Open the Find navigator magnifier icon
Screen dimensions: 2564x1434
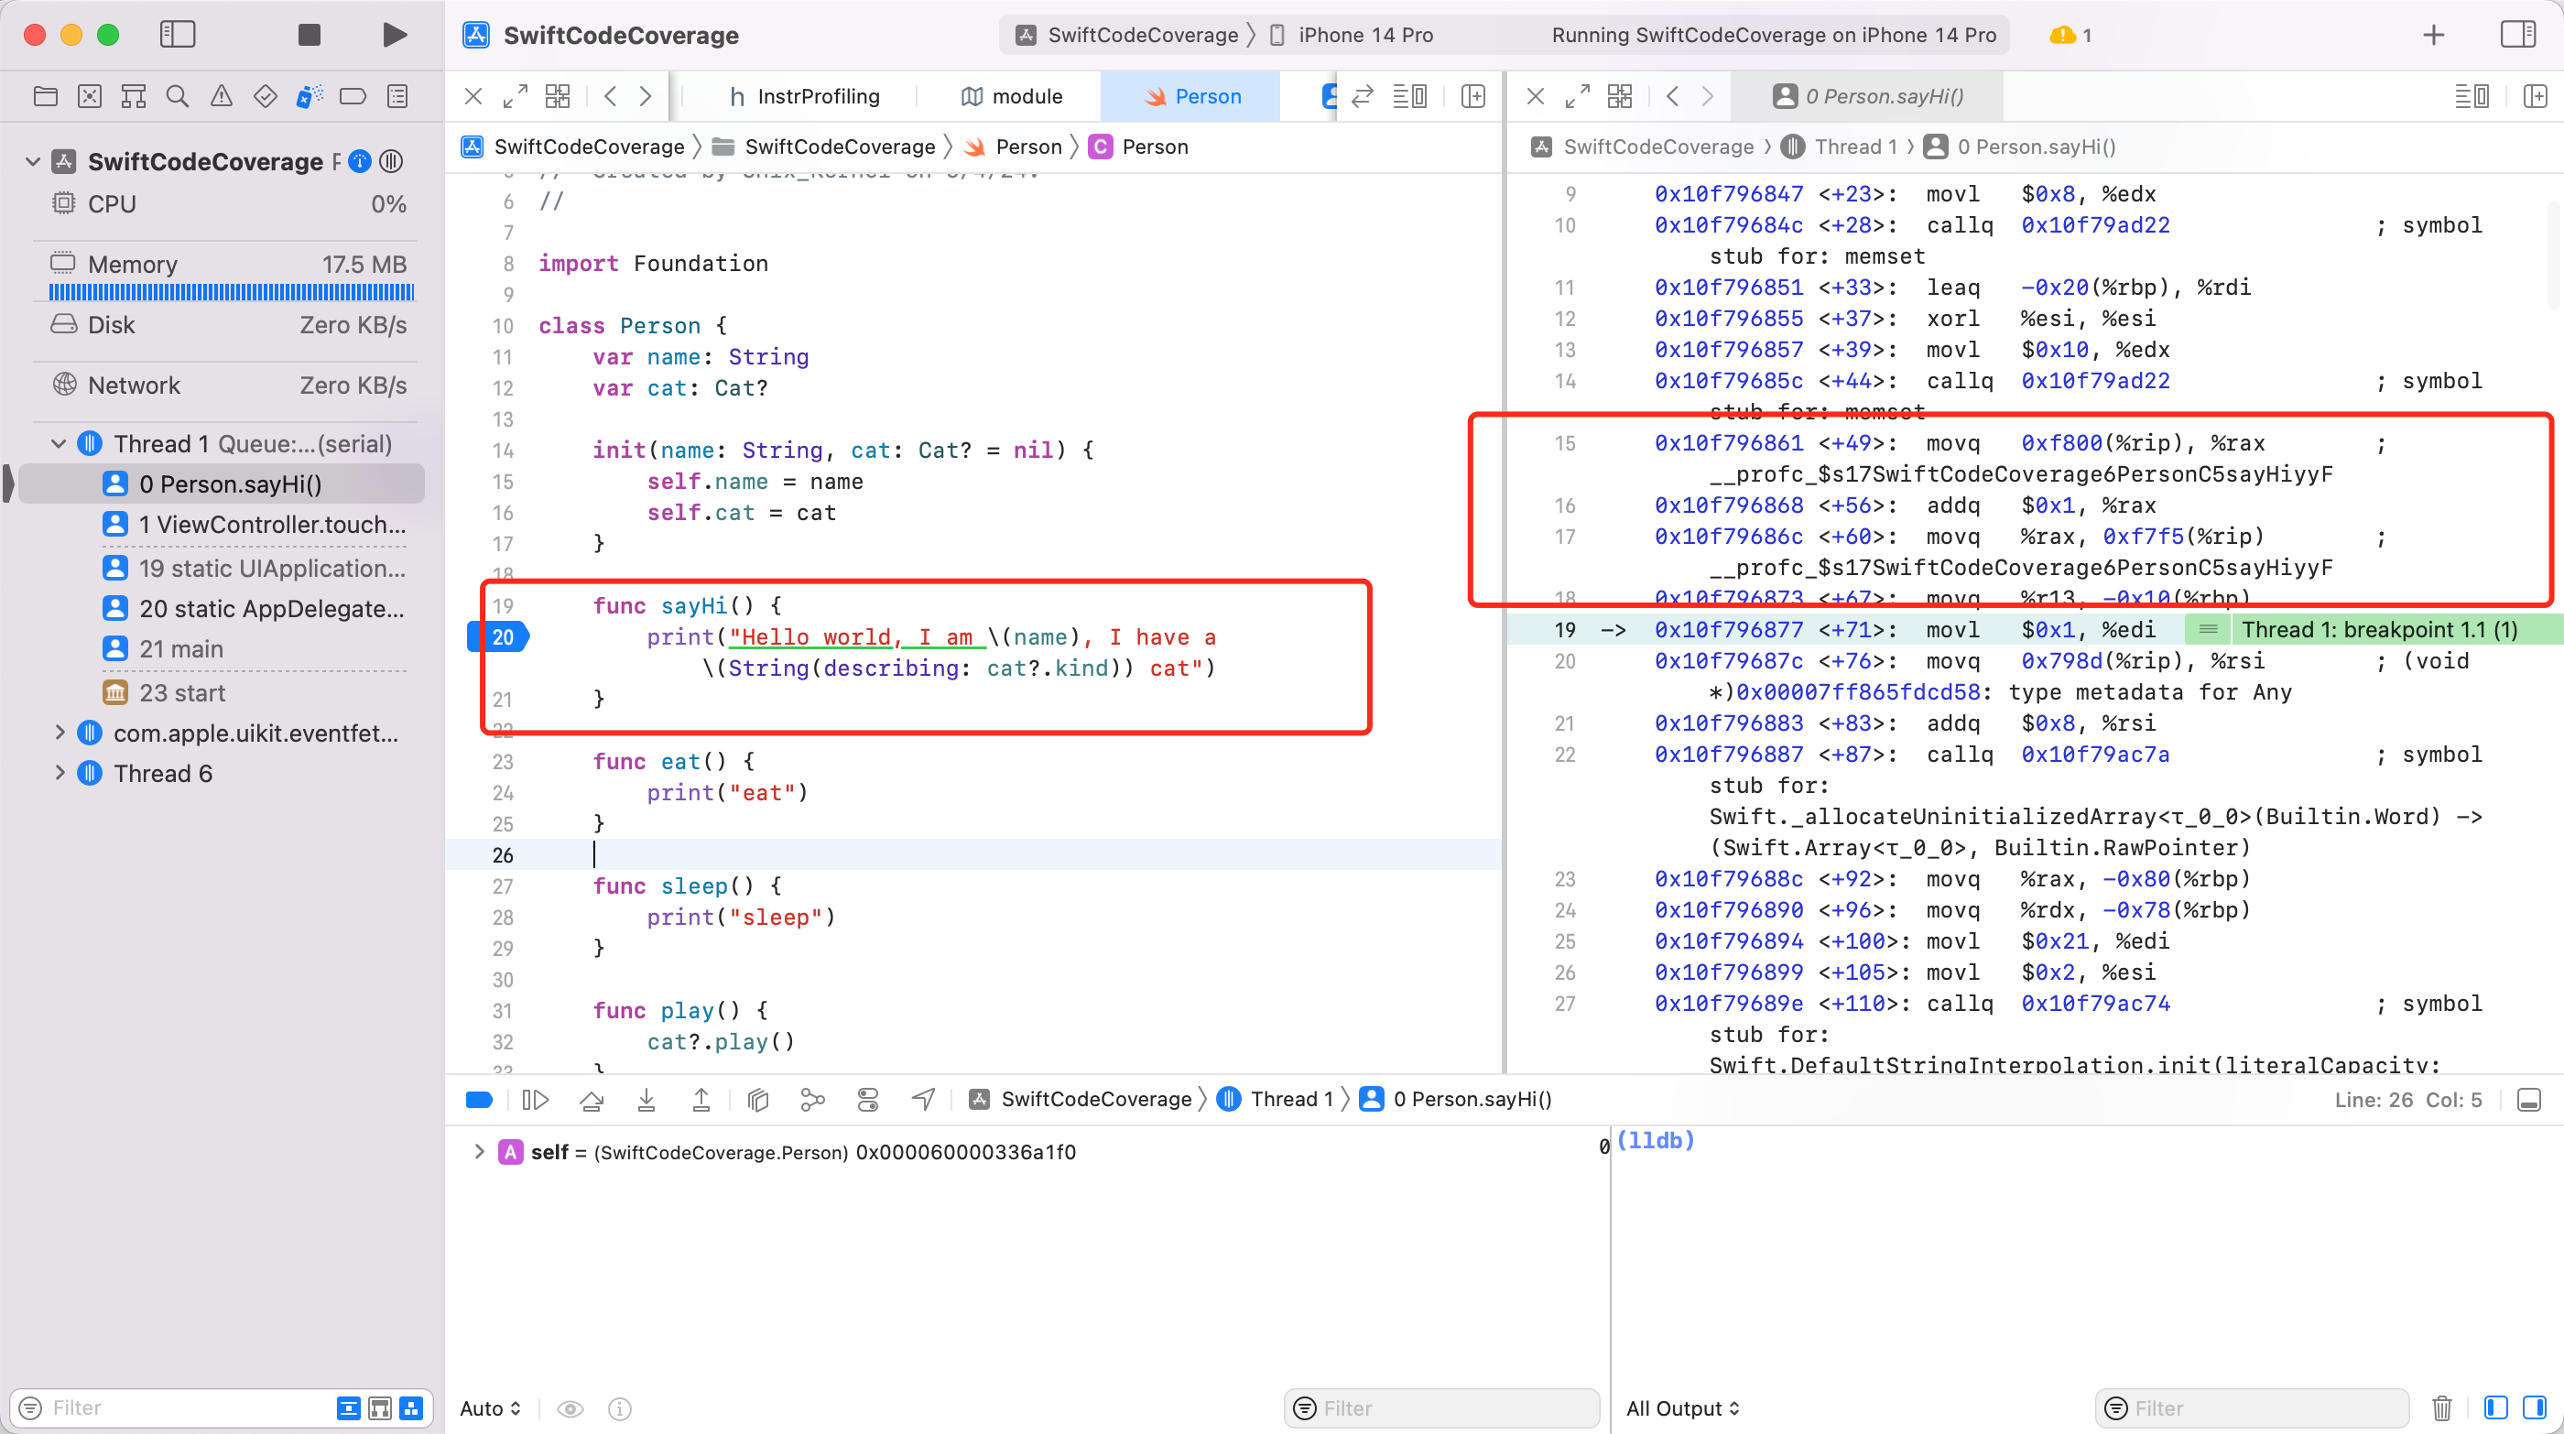coord(177,96)
